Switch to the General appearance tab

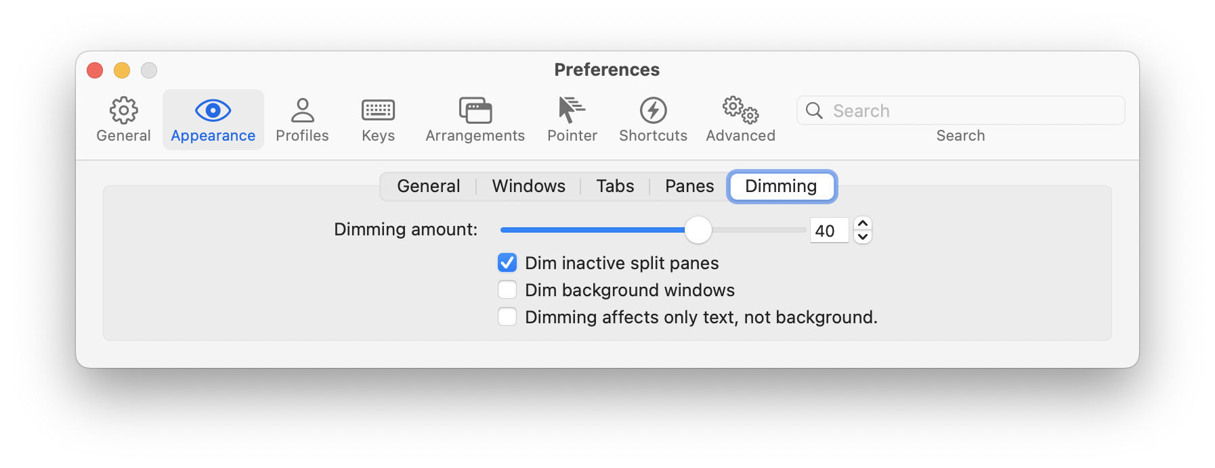428,186
